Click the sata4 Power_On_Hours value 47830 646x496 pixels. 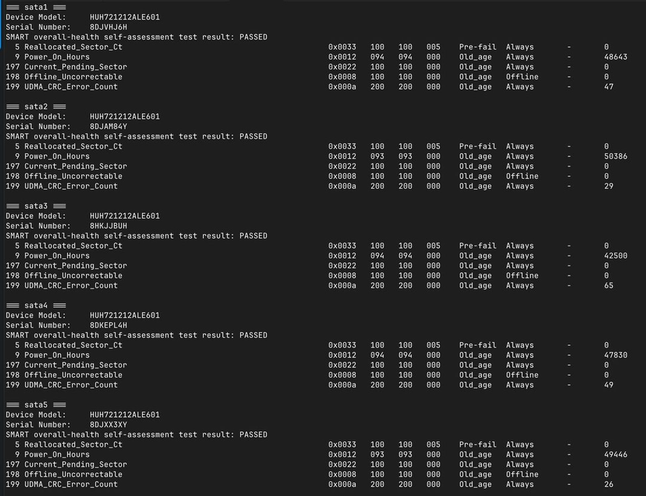point(616,355)
